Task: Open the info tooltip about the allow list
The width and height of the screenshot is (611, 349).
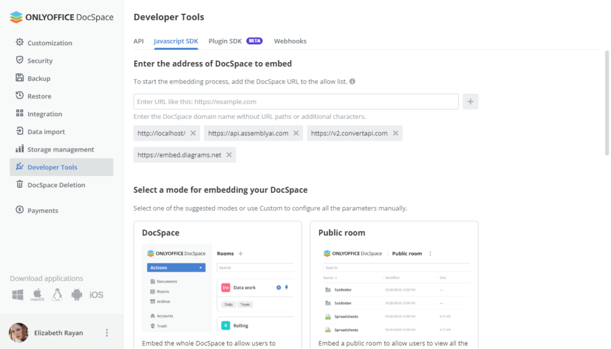Action: [351, 81]
